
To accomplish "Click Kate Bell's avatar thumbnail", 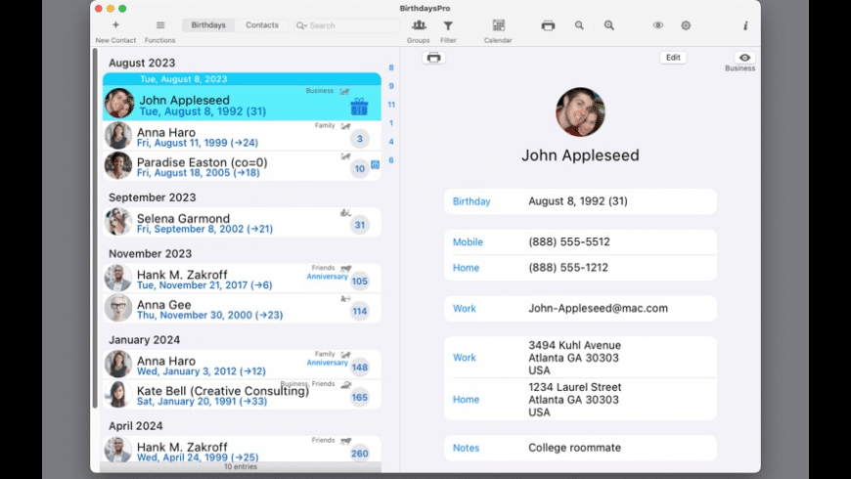I will tap(117, 394).
